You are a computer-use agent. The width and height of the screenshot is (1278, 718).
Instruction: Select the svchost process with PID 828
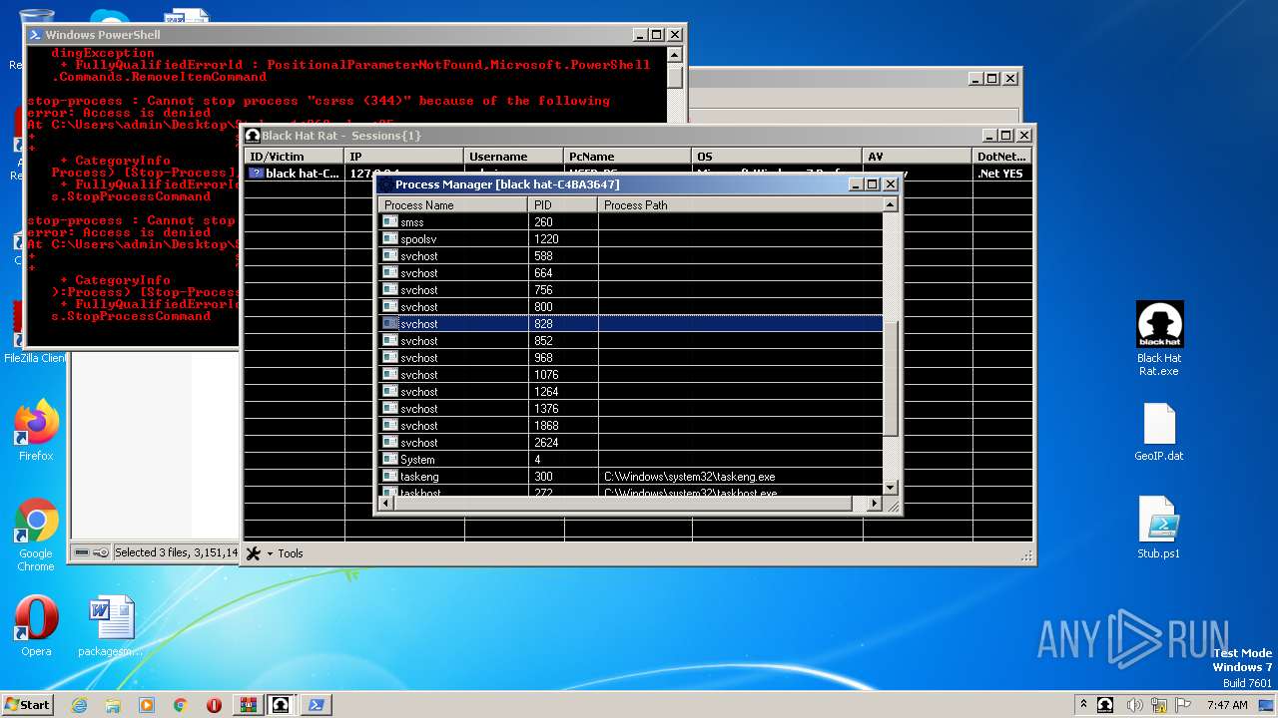[631, 324]
